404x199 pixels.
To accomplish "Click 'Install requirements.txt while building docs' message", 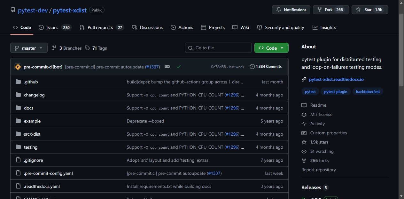I will pyautogui.click(x=169, y=186).
